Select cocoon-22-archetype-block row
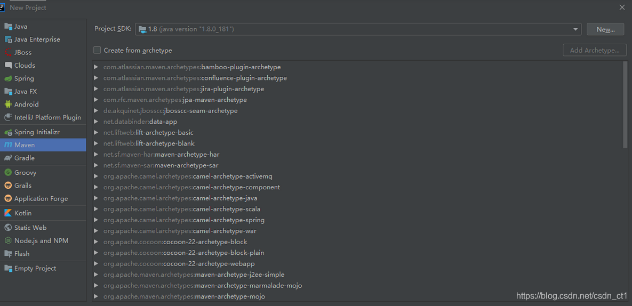 [x=357, y=241]
